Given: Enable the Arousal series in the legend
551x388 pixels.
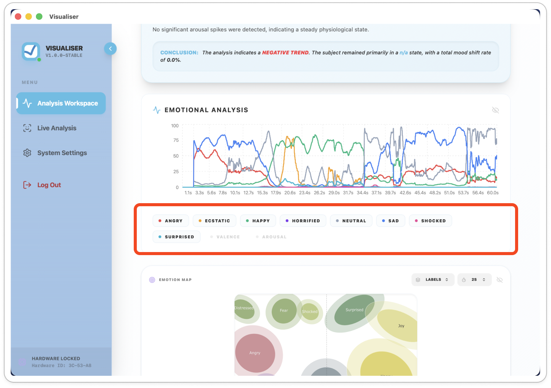Looking at the screenshot, I should click(x=271, y=237).
